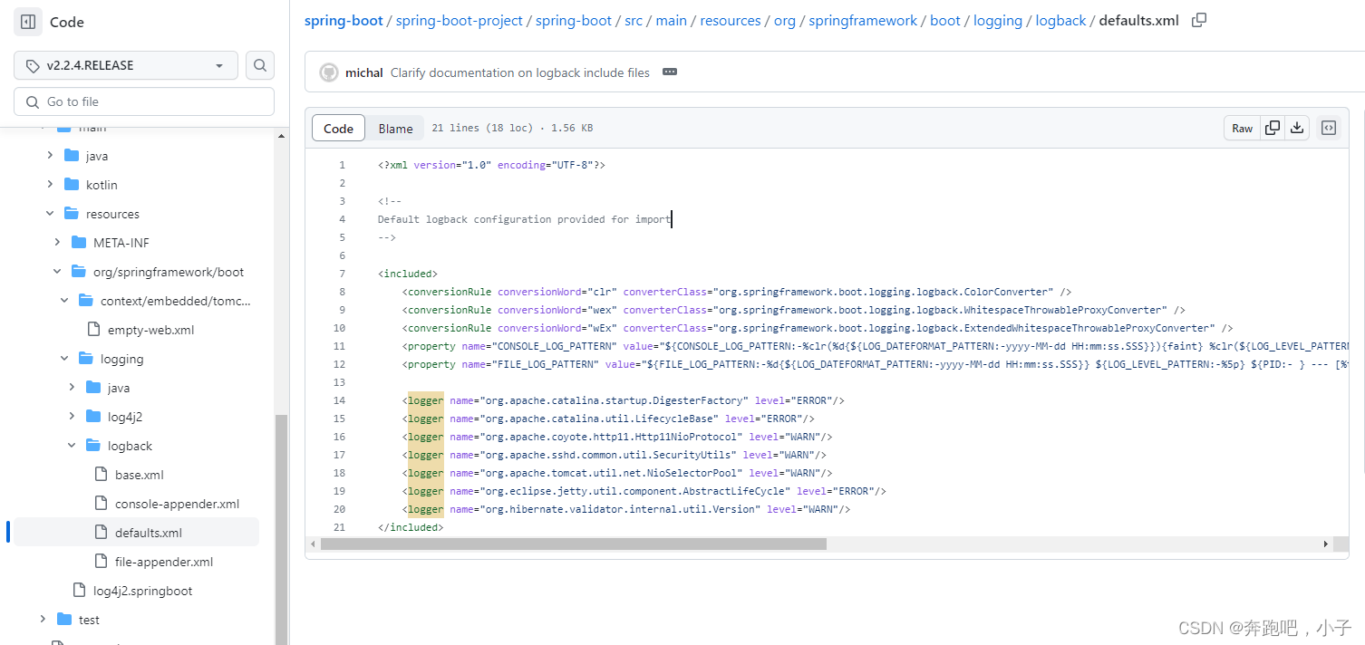Open the symbols code view icon
1365x645 pixels.
pos(1328,128)
